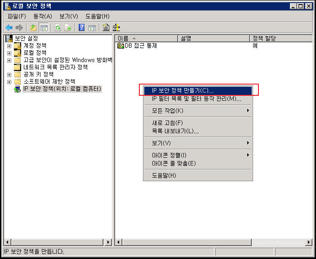Click the Refresh toolbar icon
Viewport: 316px width, 259px height.
pyautogui.click(x=58, y=27)
